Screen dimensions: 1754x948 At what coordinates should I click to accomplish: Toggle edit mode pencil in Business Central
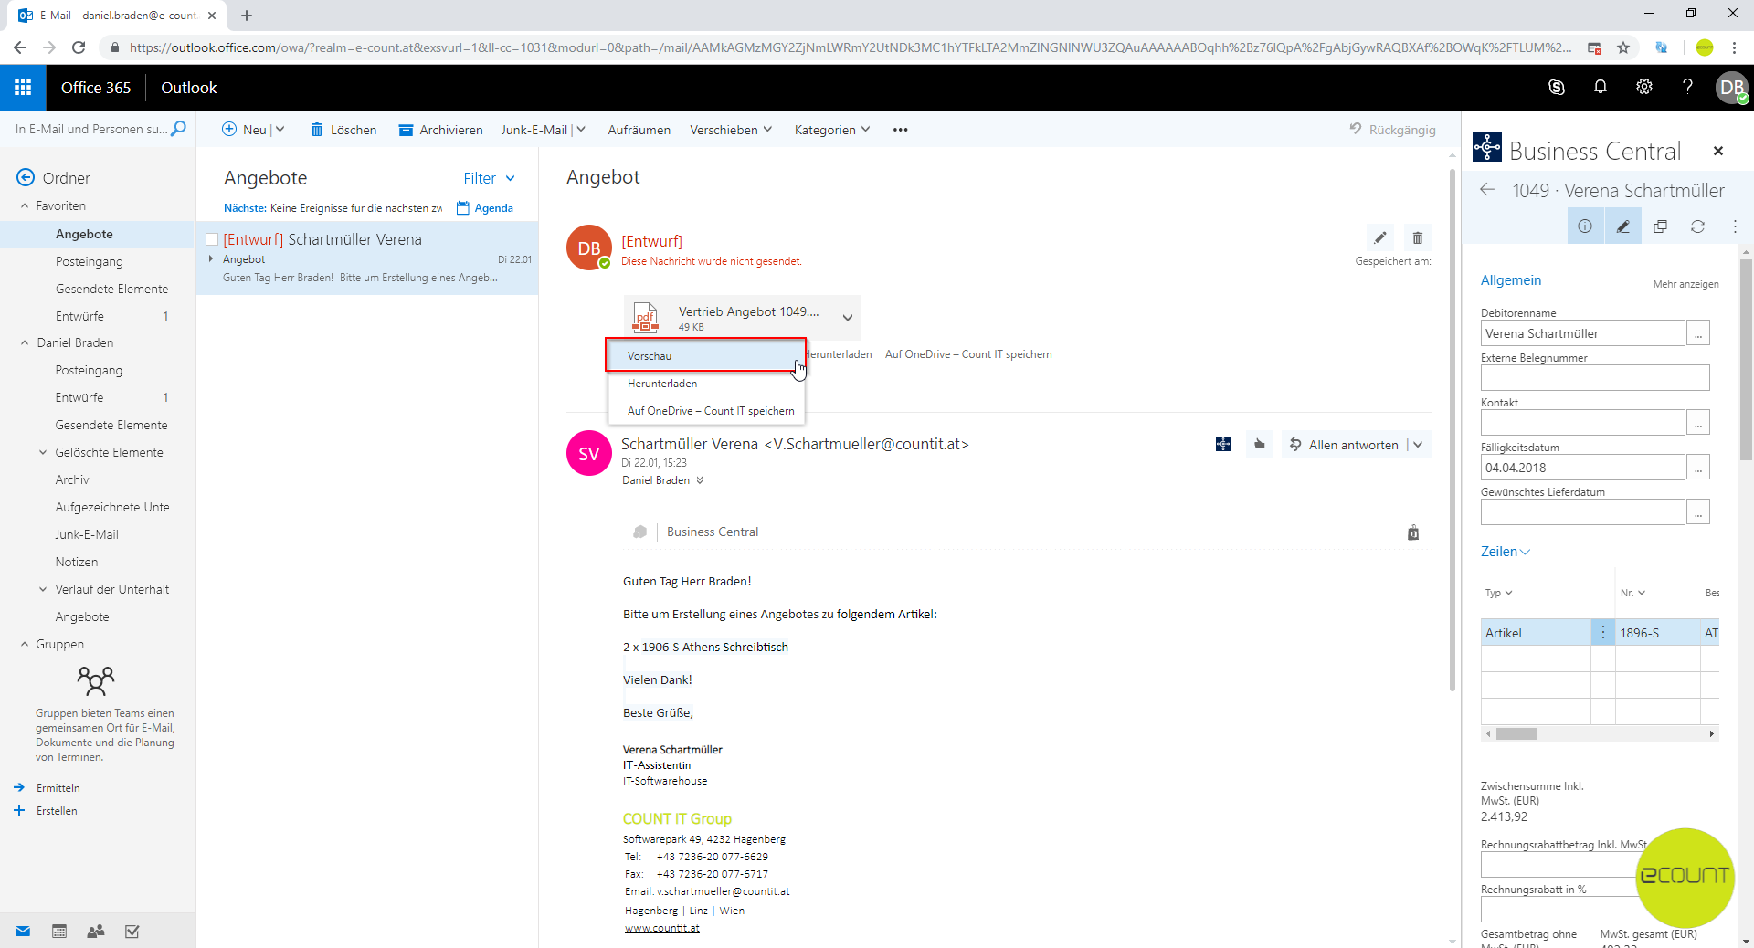(x=1622, y=226)
